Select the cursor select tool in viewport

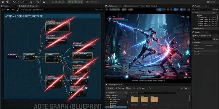pos(157,9)
